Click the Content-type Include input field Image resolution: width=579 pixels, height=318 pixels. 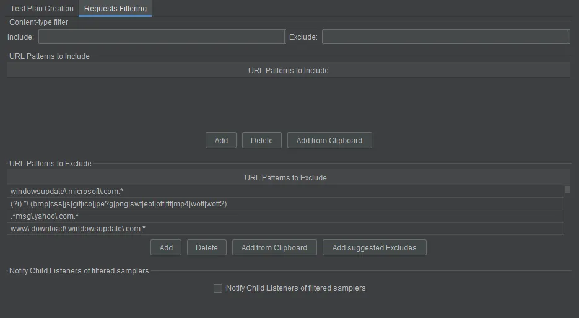(x=162, y=37)
